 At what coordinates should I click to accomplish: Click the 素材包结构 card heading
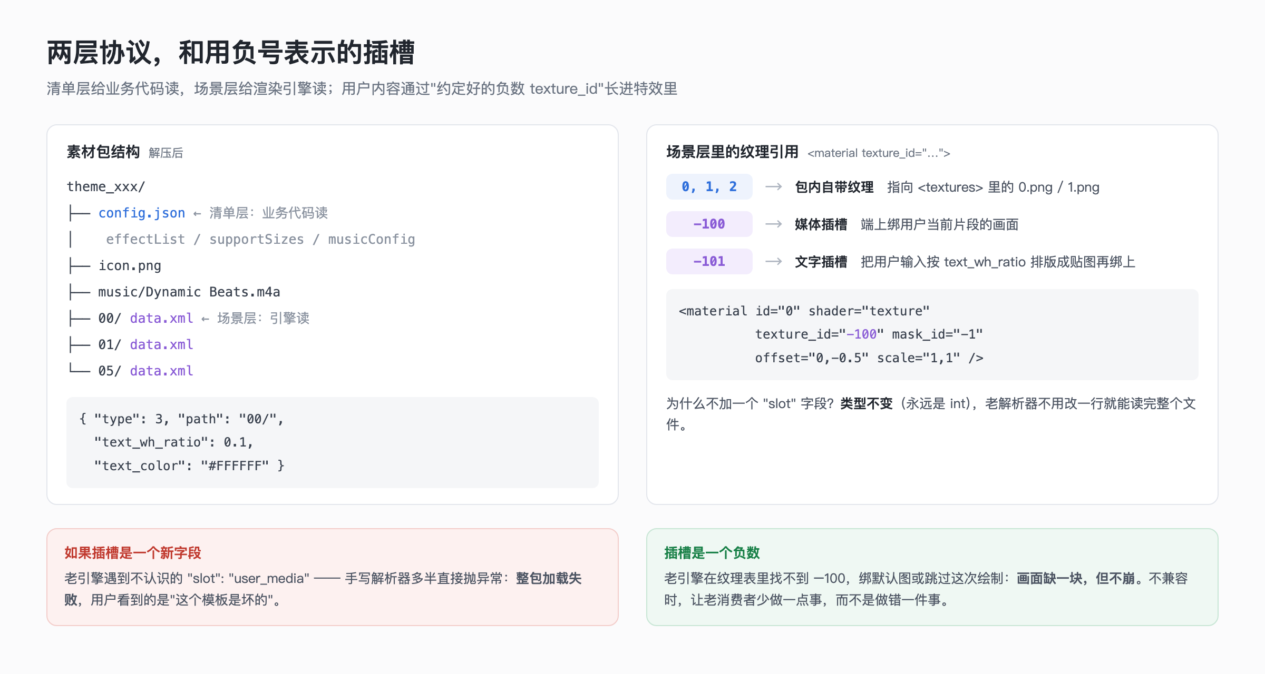point(103,152)
